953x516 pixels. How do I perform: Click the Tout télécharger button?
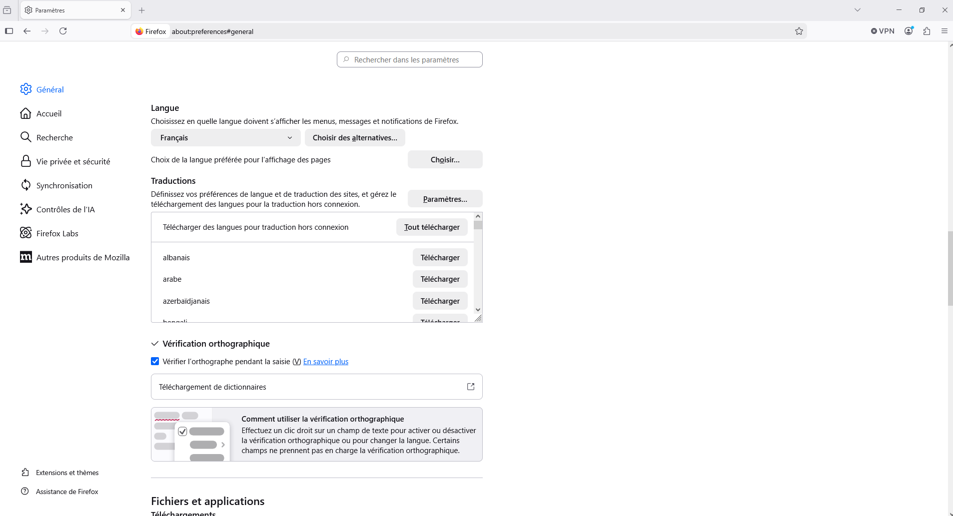(432, 227)
